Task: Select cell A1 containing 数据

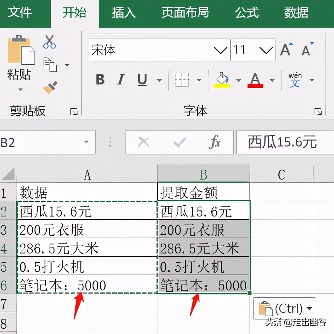Action: 87,192
